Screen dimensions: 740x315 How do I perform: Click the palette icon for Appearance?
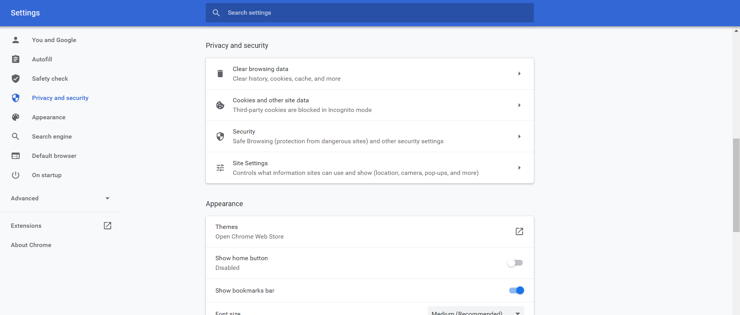(x=15, y=117)
